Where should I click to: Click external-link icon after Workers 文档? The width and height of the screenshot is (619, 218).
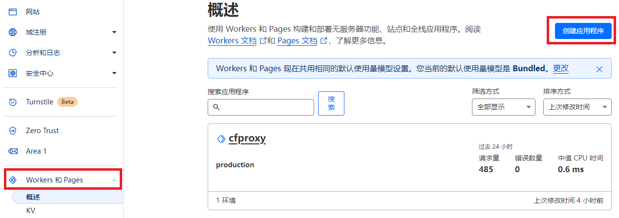[x=263, y=41]
